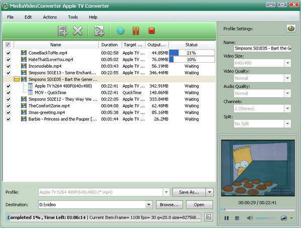
Task: Click the Open destination button
Action: (x=199, y=204)
